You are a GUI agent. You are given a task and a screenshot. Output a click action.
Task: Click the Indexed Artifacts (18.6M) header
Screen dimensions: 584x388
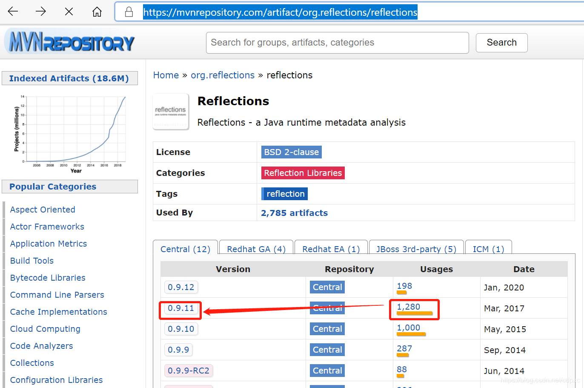tap(70, 78)
